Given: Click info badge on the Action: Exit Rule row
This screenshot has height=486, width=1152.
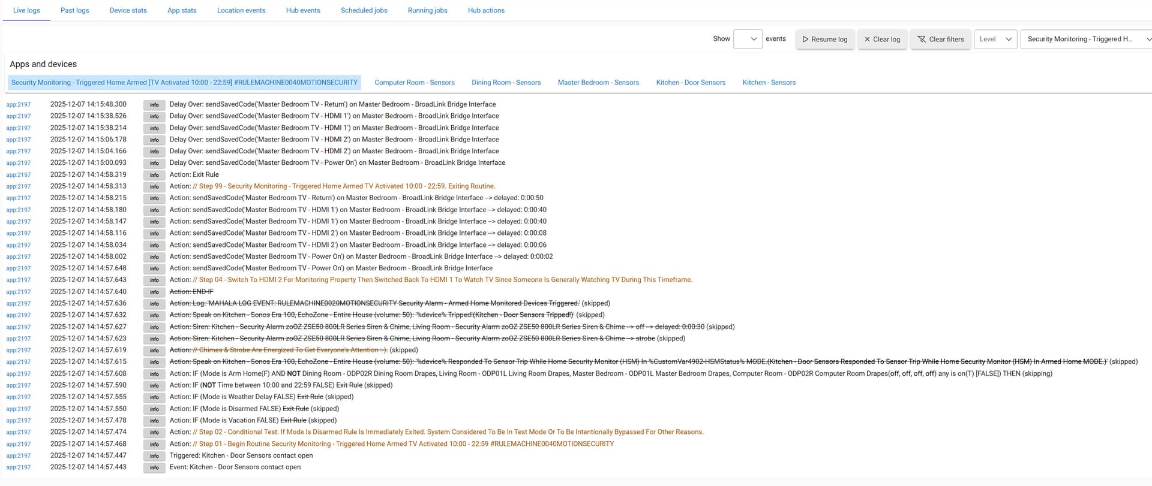Looking at the screenshot, I should pyautogui.click(x=154, y=175).
